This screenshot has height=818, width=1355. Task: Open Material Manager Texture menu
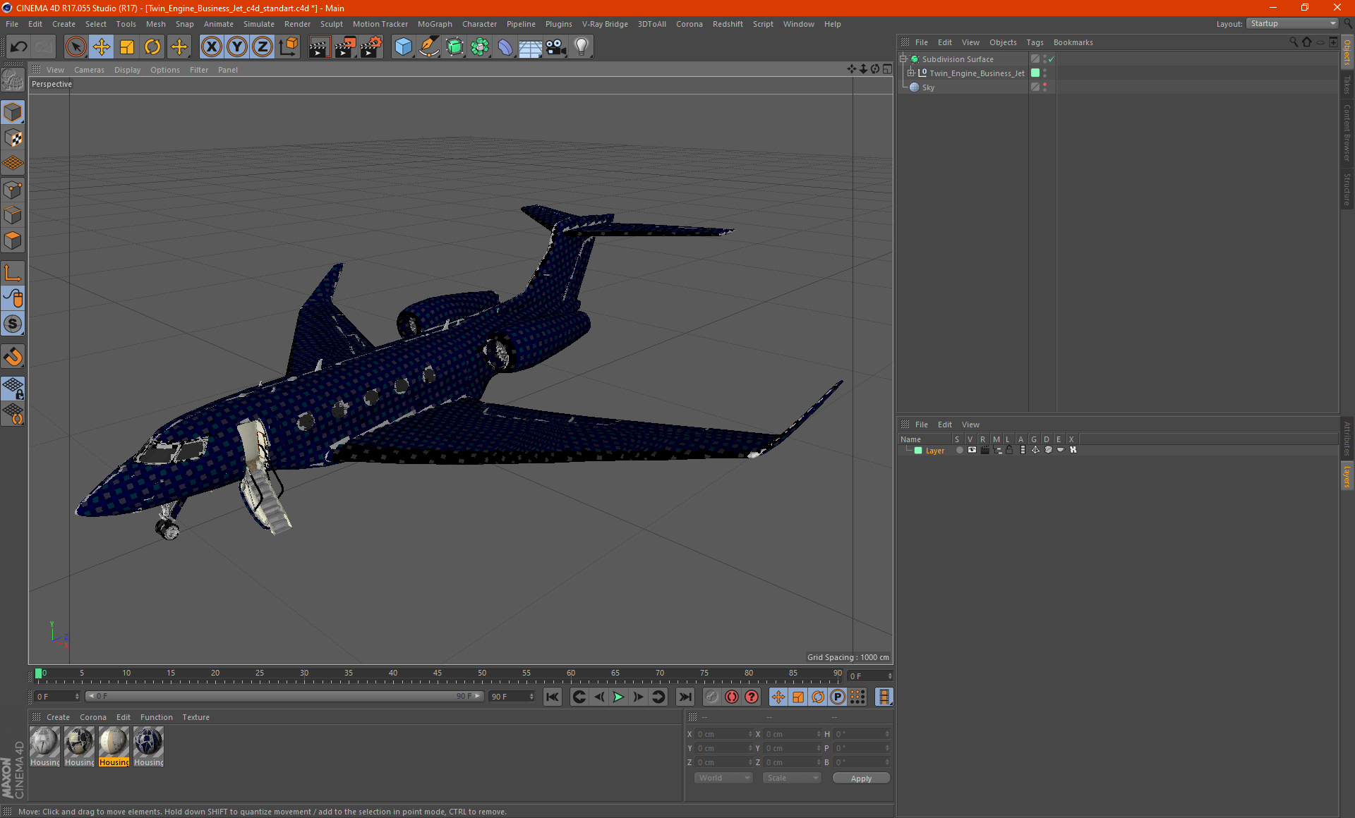click(195, 717)
